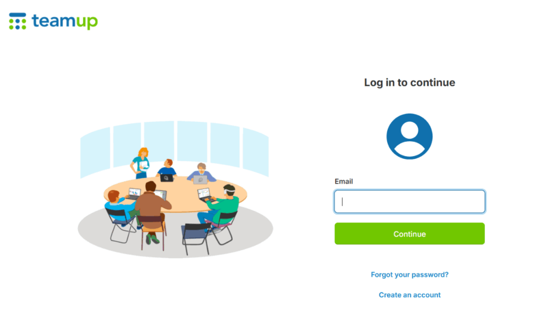Click the Log in to continue heading
Screen dimensions: 557x313
(x=409, y=83)
